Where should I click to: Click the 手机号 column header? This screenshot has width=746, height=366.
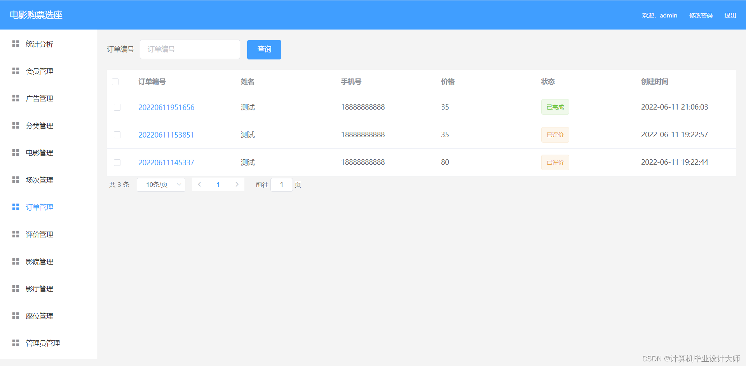pyautogui.click(x=351, y=82)
